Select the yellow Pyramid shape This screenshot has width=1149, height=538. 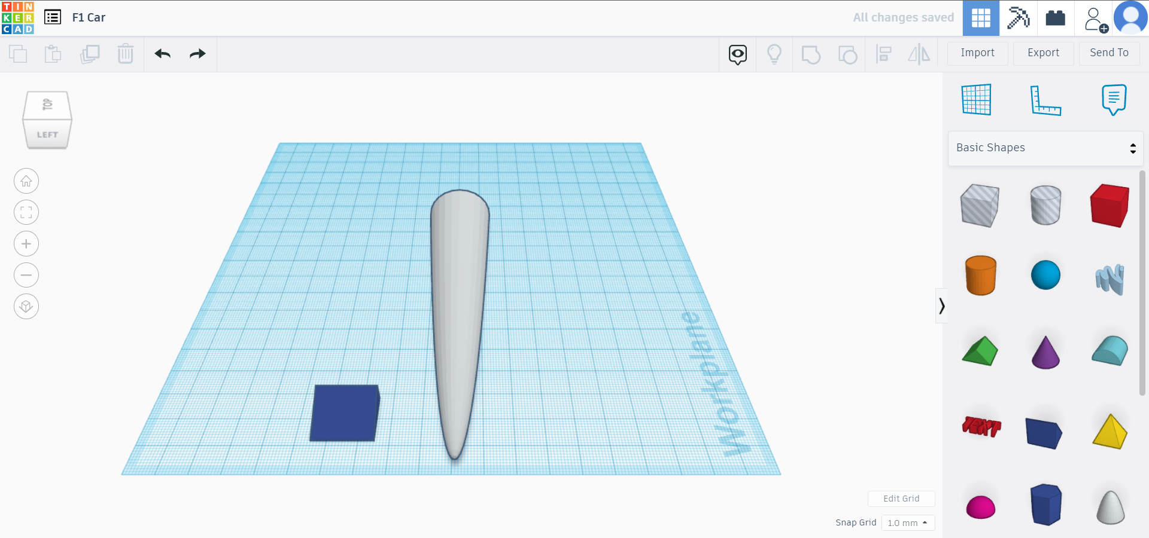[x=1110, y=431]
